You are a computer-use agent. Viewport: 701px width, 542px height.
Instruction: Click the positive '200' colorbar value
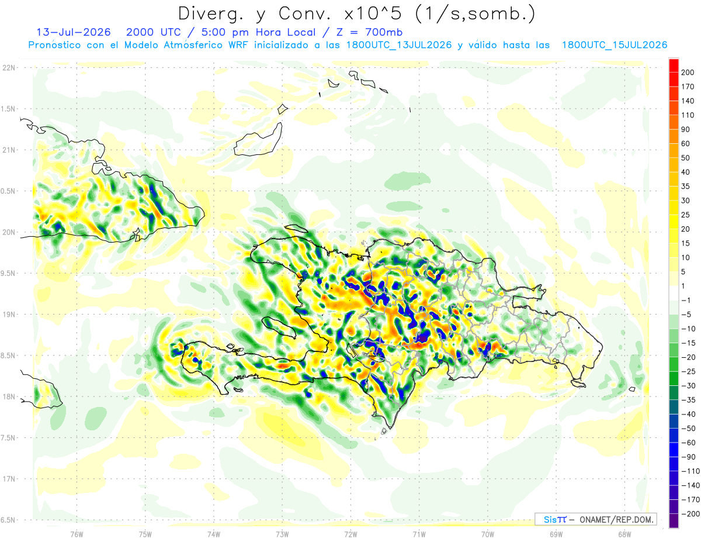688,73
